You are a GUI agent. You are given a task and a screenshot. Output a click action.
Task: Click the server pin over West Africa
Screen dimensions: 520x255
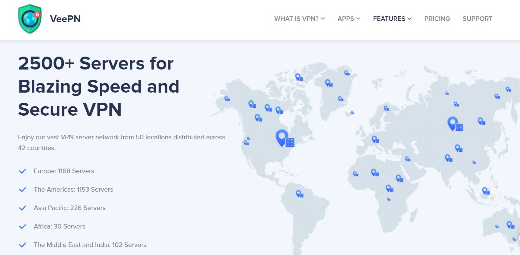[356, 174]
